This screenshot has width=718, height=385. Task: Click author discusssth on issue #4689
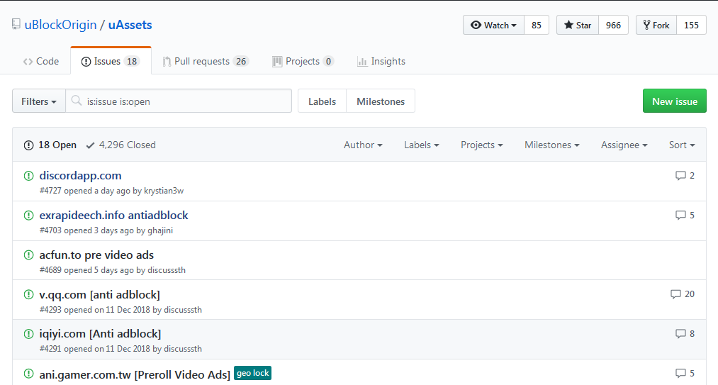click(x=167, y=270)
